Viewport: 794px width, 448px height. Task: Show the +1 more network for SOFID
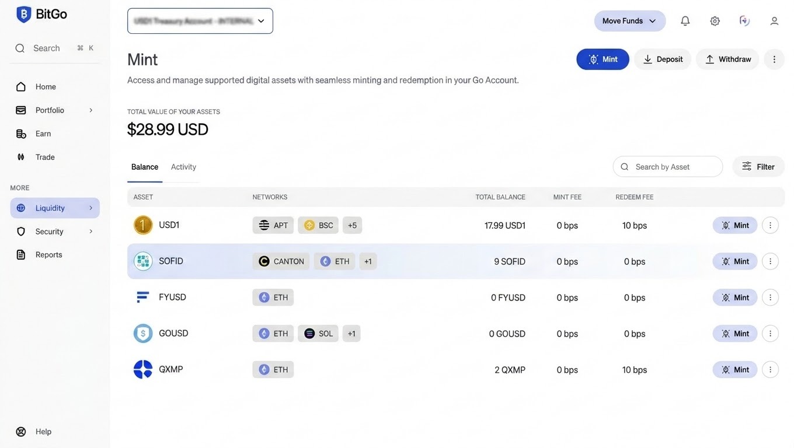pos(368,261)
